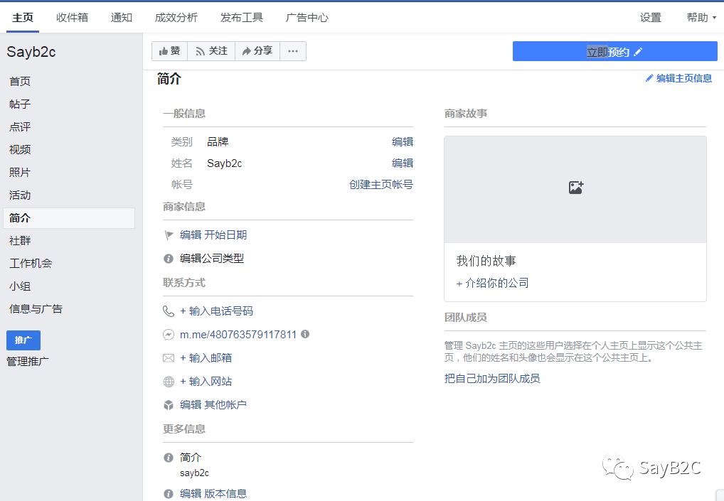Screen dimensions: 724x501
Task: Click the blue 立即预约 button
Action: (x=614, y=52)
